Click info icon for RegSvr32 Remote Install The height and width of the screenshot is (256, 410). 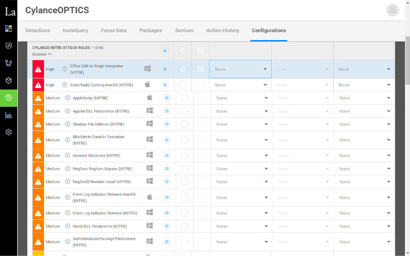click(68, 182)
